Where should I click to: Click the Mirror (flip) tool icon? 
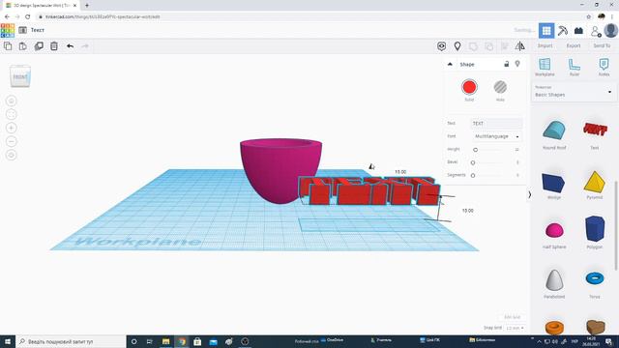point(520,46)
